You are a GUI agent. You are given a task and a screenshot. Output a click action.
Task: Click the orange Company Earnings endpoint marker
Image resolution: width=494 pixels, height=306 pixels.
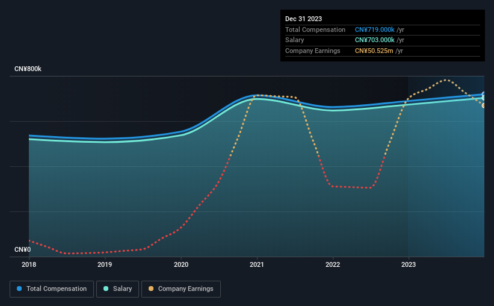pyautogui.click(x=484, y=105)
